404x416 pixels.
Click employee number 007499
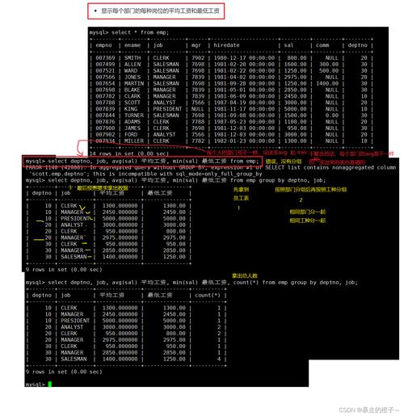tap(105, 65)
